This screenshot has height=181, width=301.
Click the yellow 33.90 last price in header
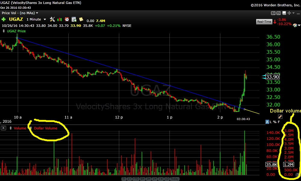click(x=76, y=26)
